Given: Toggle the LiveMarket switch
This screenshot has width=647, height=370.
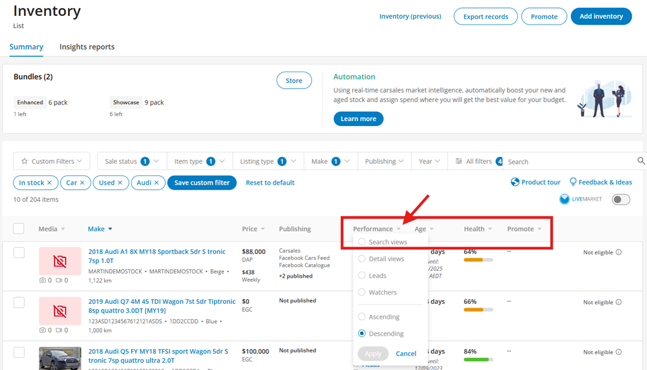Looking at the screenshot, I should pos(621,199).
